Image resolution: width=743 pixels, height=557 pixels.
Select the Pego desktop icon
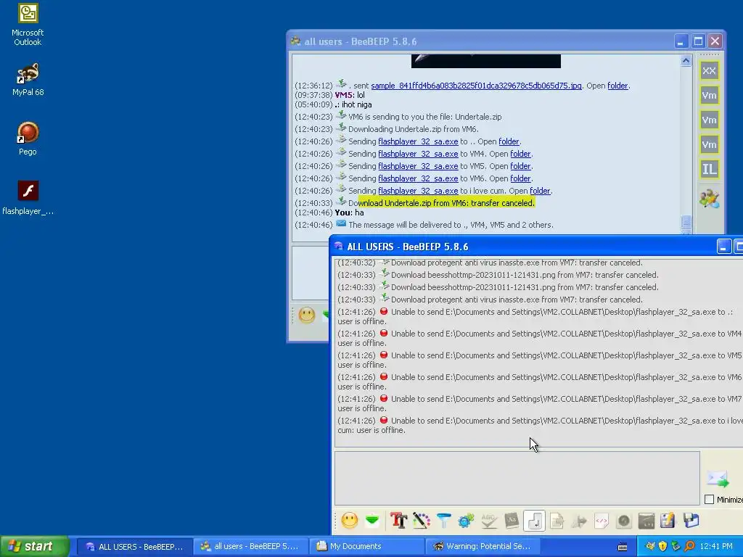coord(28,139)
